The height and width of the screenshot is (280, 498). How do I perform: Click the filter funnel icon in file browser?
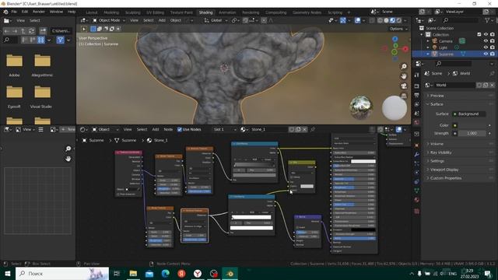(x=60, y=40)
